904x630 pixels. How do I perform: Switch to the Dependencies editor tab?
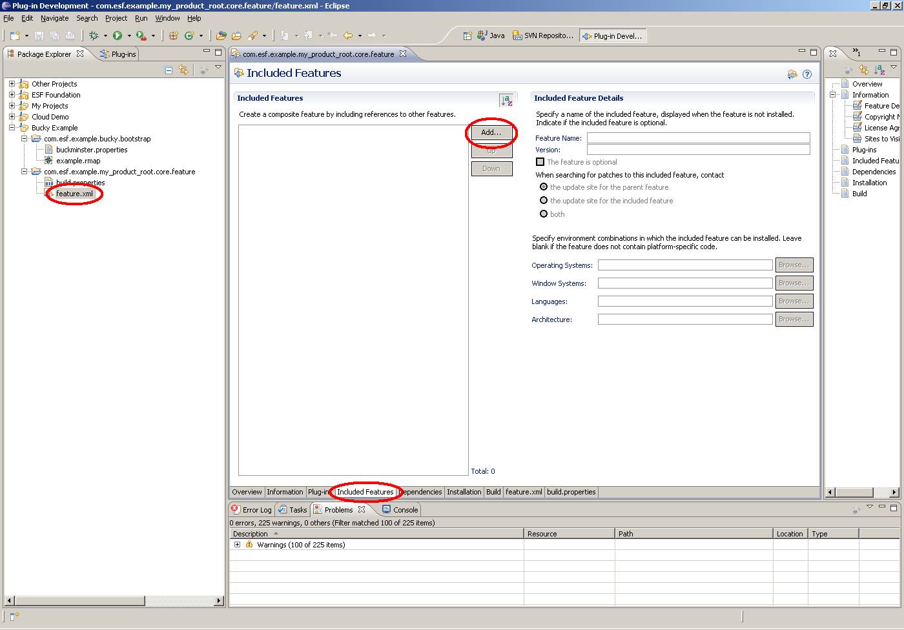(x=422, y=492)
